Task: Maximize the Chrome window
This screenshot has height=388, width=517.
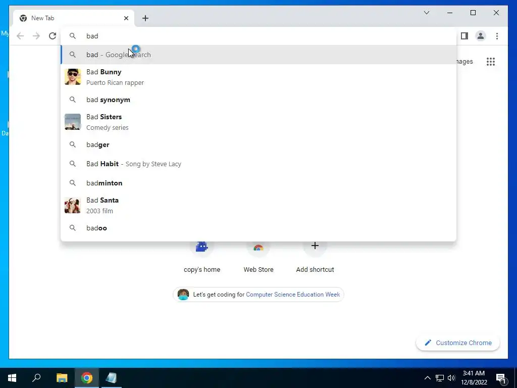Action: [473, 13]
